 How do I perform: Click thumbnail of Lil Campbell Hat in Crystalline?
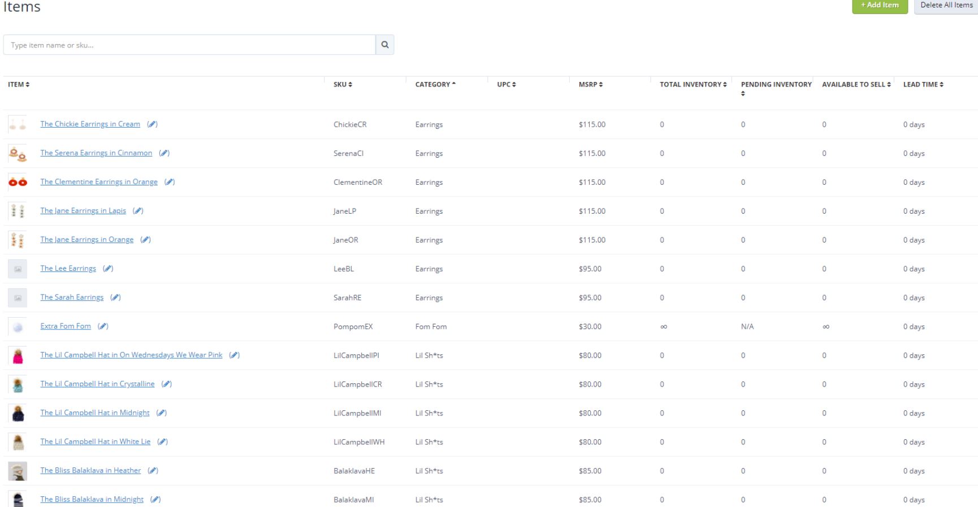pos(18,384)
